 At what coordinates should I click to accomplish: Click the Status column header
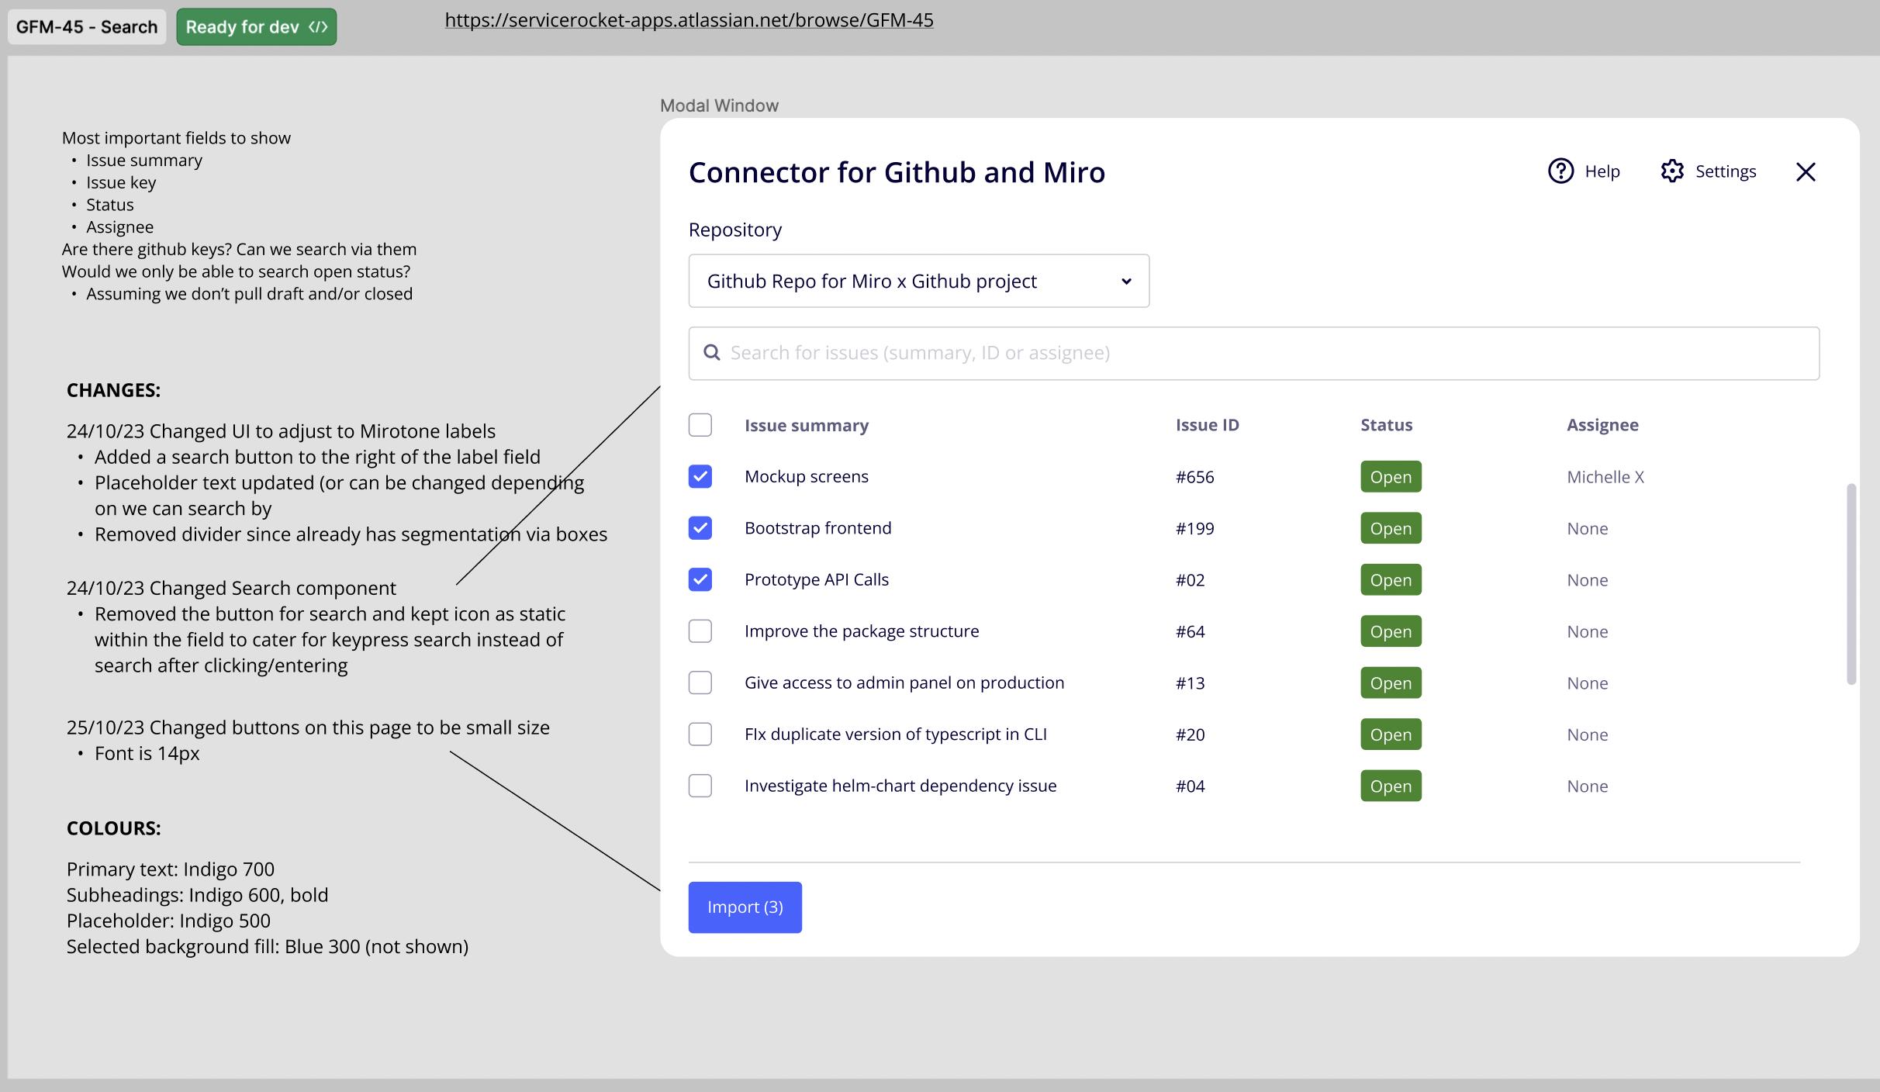[1387, 425]
